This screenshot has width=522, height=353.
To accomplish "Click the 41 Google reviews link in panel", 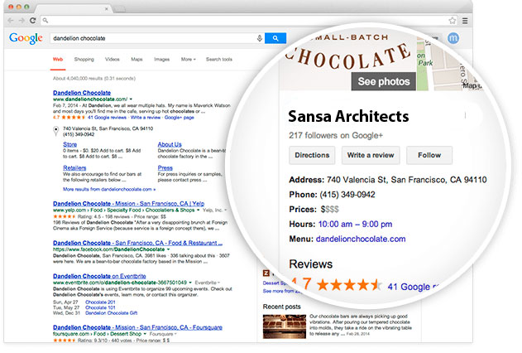I will coord(413,287).
